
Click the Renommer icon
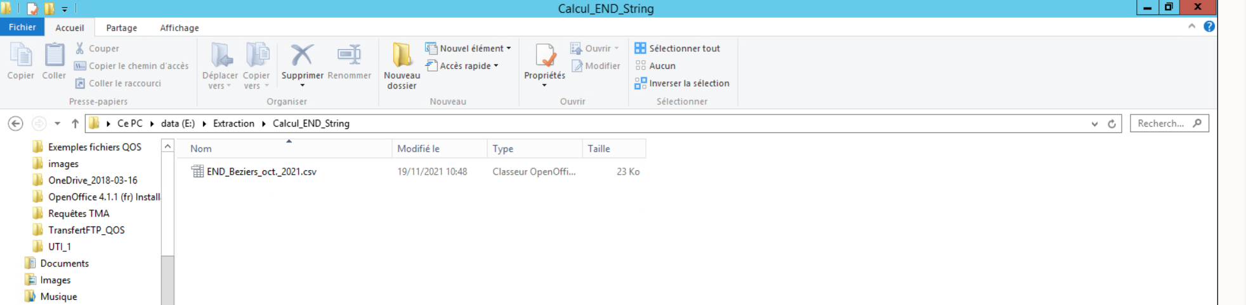pyautogui.click(x=349, y=56)
